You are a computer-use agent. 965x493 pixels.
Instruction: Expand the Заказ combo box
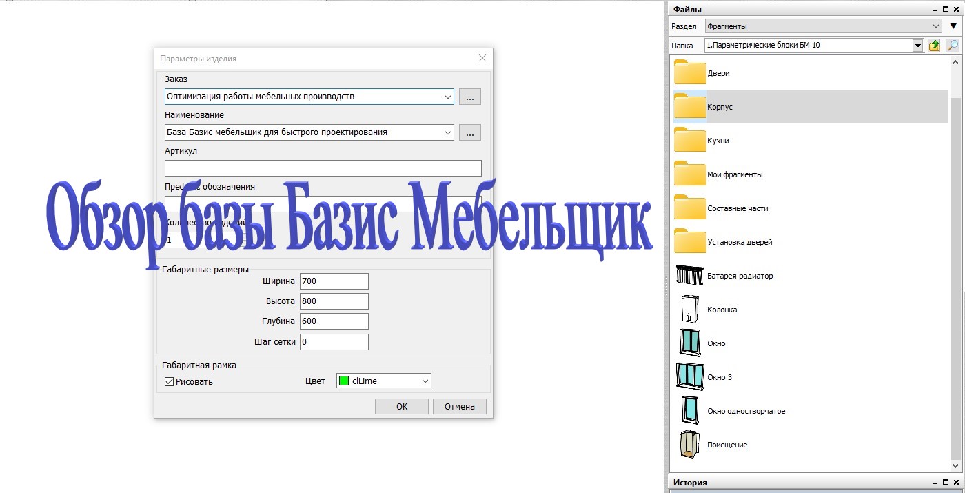447,97
